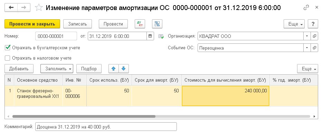Click row number 1 cell
The height and width of the screenshot is (134, 323).
pyautogui.click(x=9, y=96)
